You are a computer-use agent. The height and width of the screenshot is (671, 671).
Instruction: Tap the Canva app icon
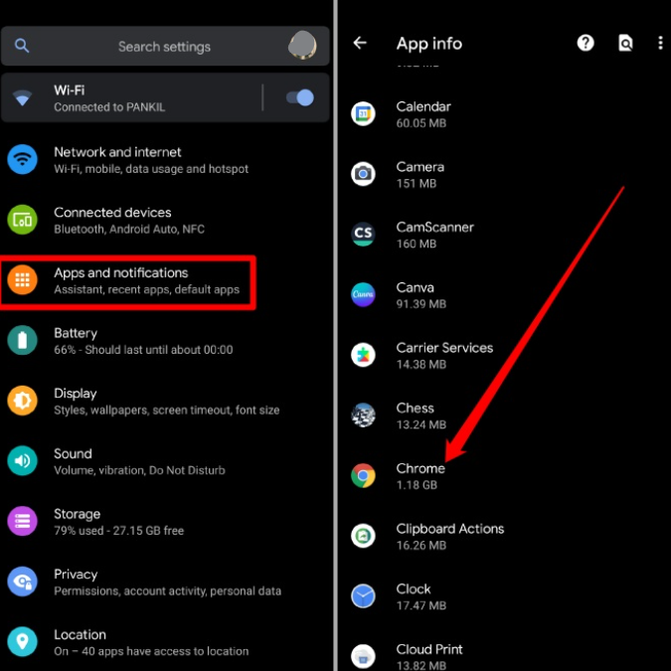point(363,294)
